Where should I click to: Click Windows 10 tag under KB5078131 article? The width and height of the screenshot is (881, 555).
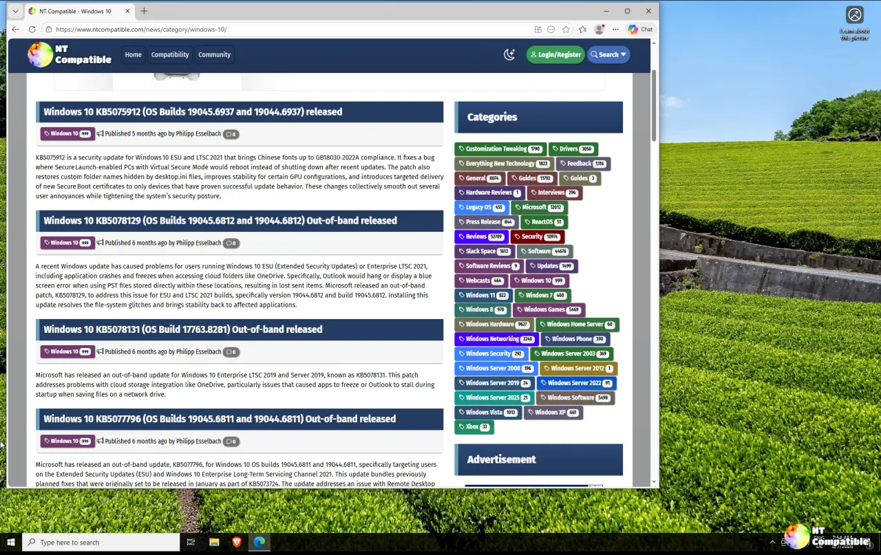click(x=67, y=351)
